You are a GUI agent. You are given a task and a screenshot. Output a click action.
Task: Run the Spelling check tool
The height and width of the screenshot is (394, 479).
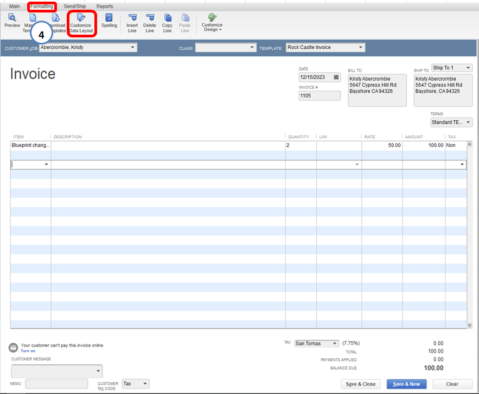click(x=109, y=21)
